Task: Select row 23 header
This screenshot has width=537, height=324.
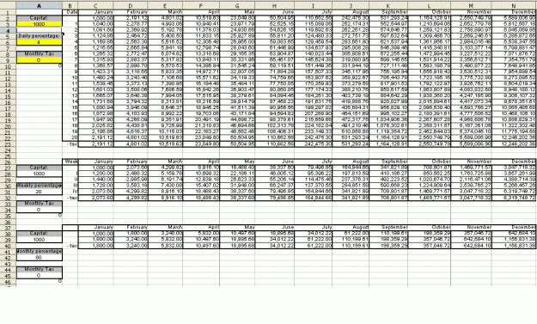Action: [x=8, y=144]
